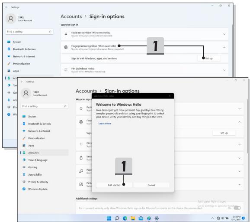
Task: Open the Learn more link
Action: click(105, 124)
